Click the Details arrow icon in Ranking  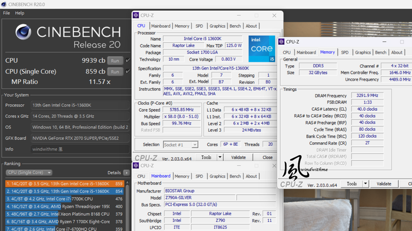pos(126,173)
